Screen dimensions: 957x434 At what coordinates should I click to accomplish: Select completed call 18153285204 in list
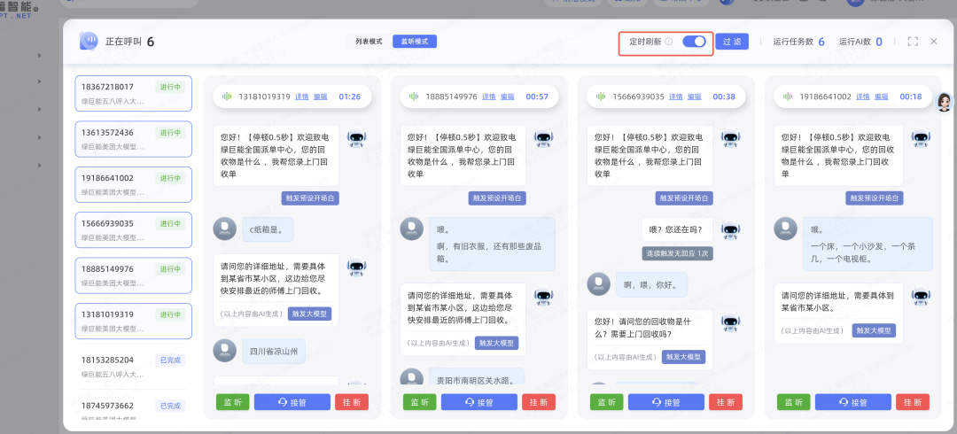[133, 366]
